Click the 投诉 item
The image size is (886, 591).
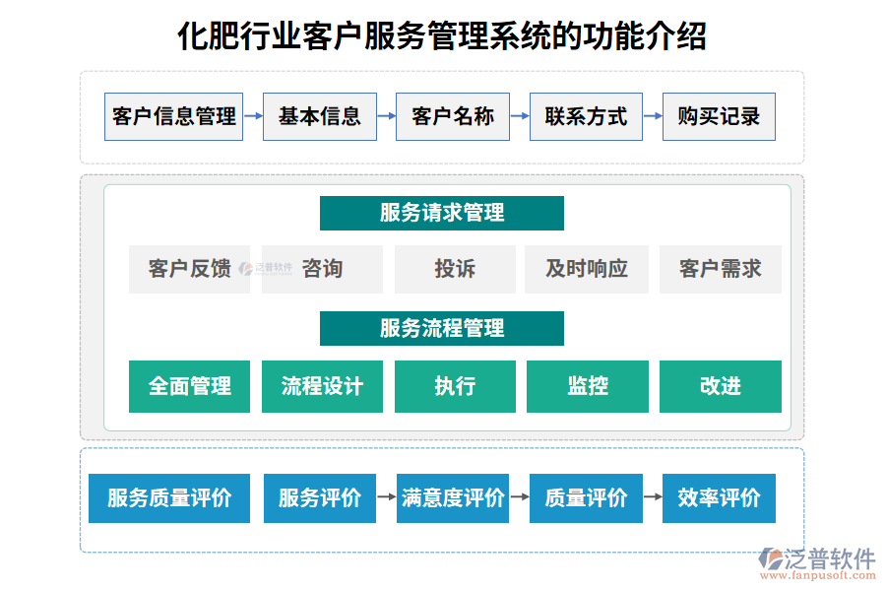(x=454, y=268)
